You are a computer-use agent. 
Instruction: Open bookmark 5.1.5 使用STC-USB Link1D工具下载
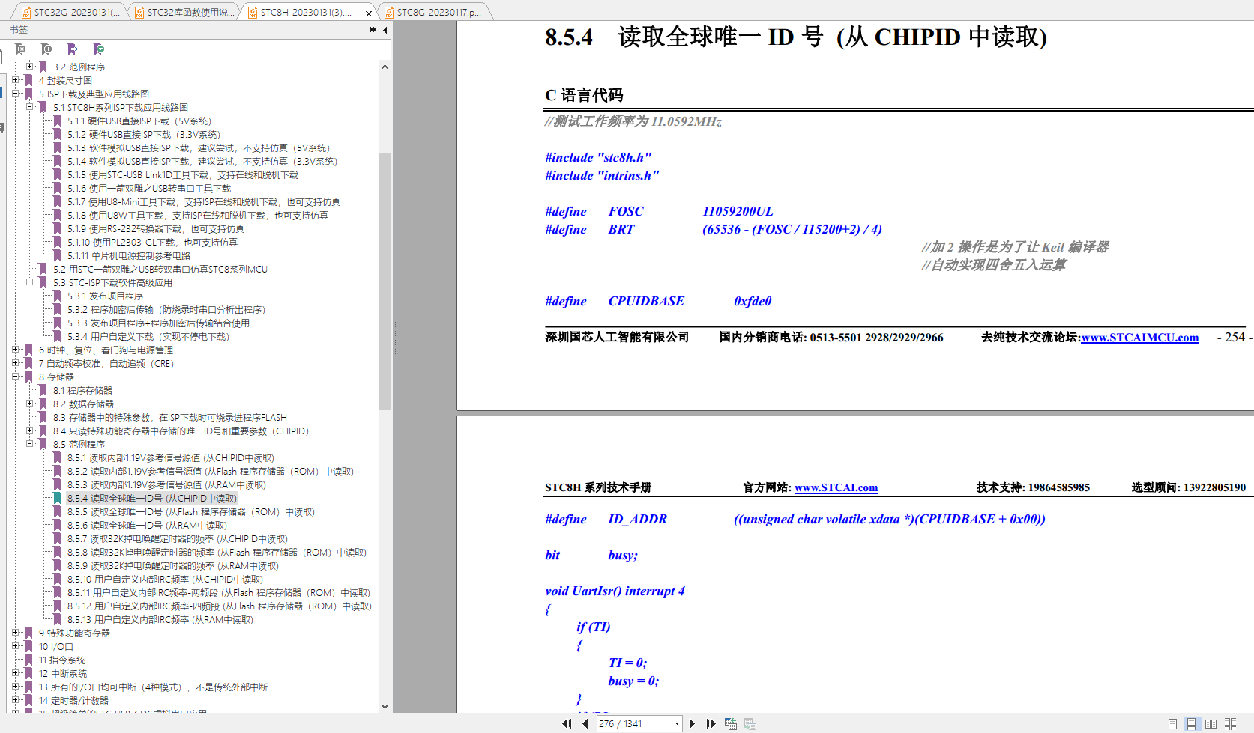182,175
